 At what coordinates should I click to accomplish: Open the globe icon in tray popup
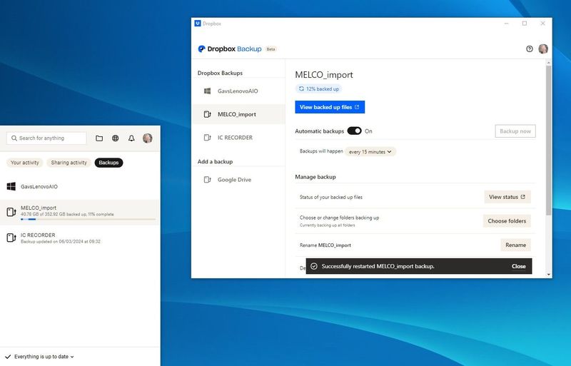[x=116, y=138]
